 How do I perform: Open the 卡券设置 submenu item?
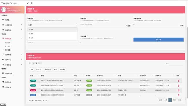(x=8, y=50)
